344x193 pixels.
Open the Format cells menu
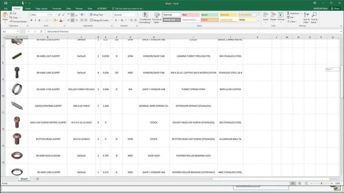tap(281, 17)
